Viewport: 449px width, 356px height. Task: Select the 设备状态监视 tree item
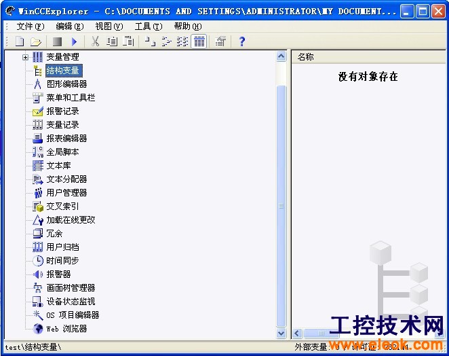click(71, 302)
